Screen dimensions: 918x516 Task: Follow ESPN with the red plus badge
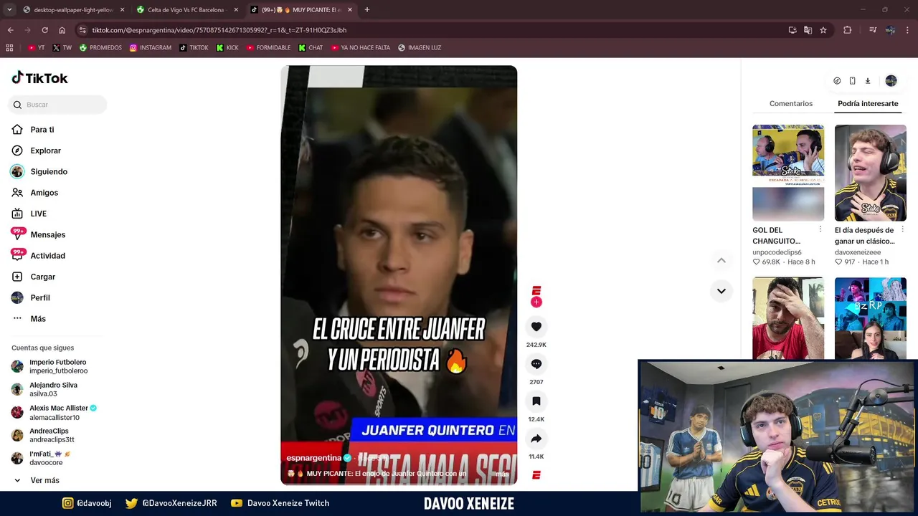point(536,302)
